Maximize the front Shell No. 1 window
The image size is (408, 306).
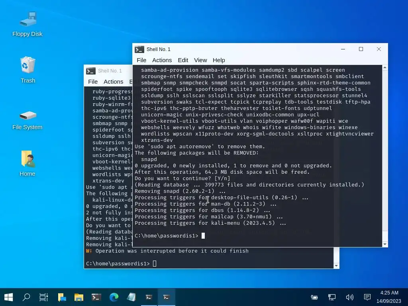[361, 49]
